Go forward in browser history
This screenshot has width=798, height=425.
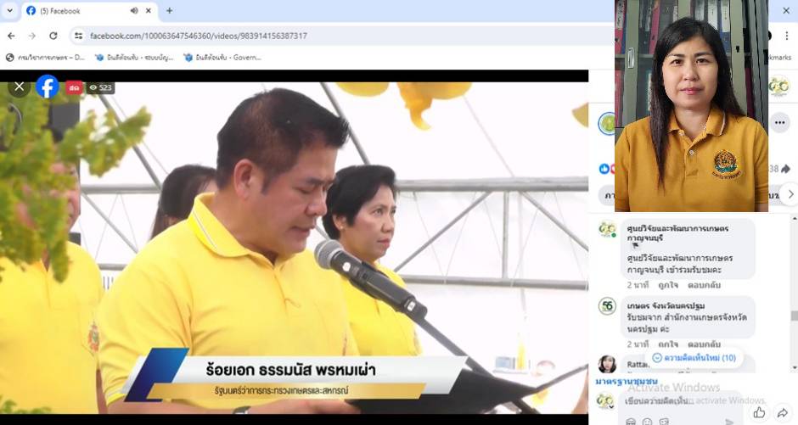tap(32, 36)
